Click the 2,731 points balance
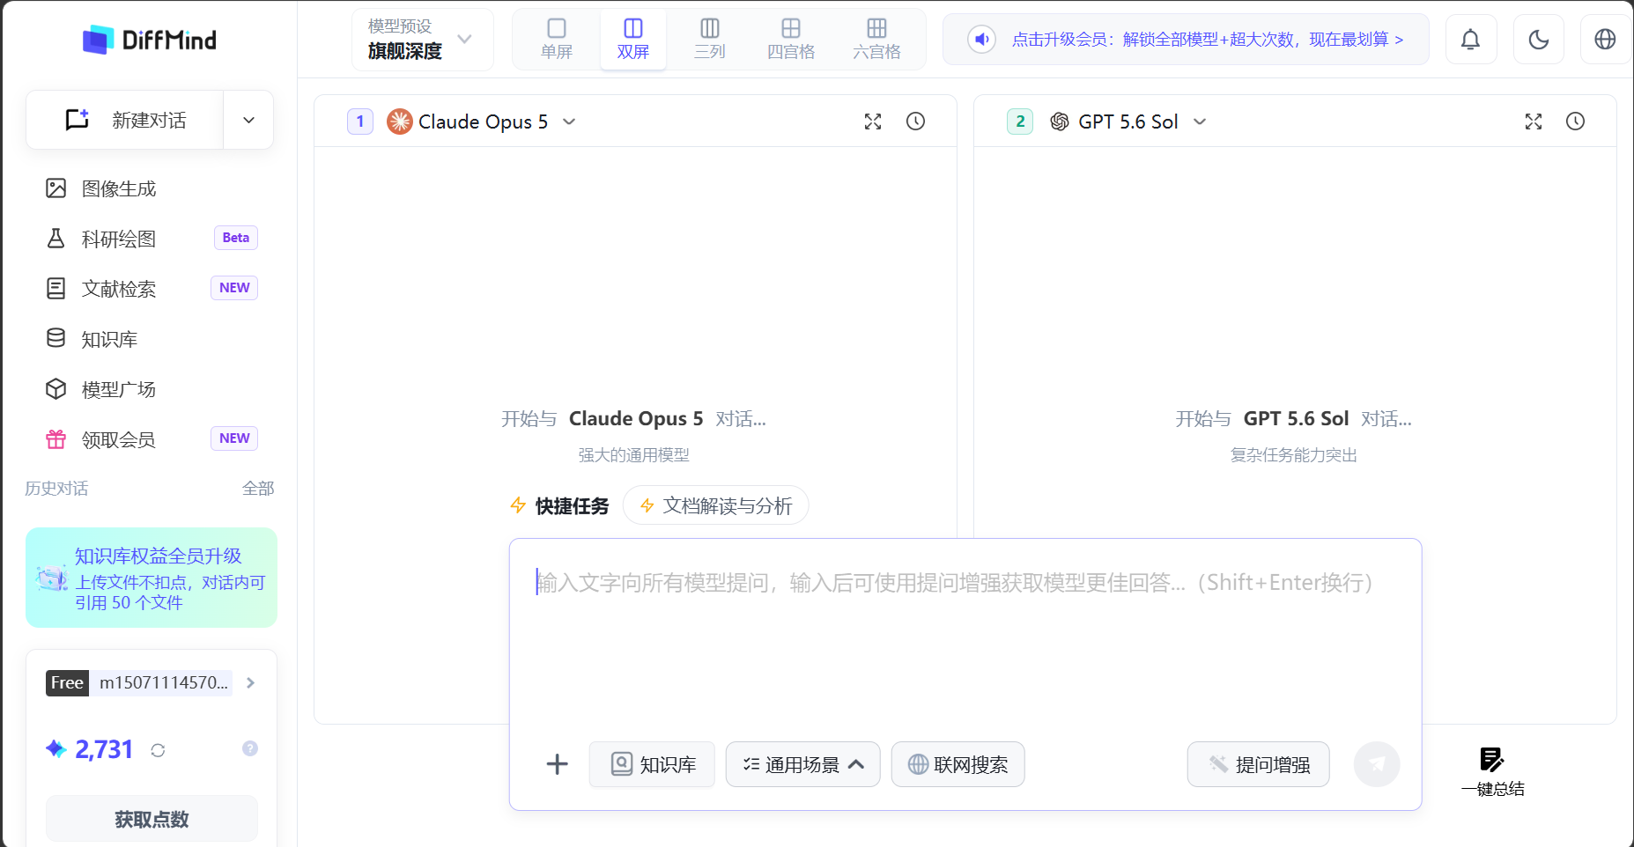Image resolution: width=1634 pixels, height=847 pixels. (x=104, y=749)
